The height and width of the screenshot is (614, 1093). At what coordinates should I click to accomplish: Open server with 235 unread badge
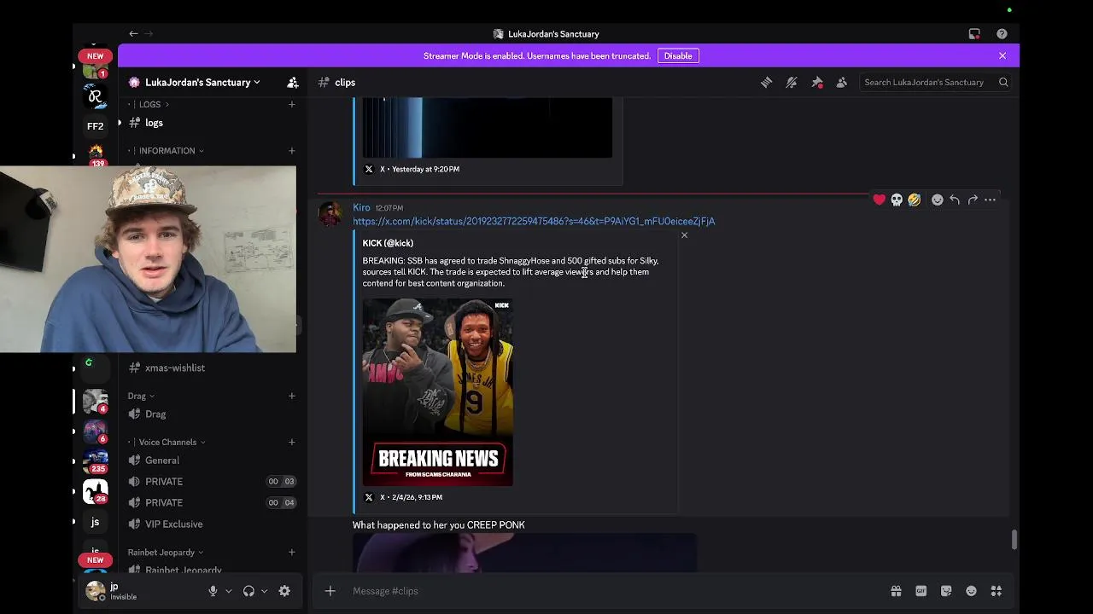pyautogui.click(x=95, y=461)
